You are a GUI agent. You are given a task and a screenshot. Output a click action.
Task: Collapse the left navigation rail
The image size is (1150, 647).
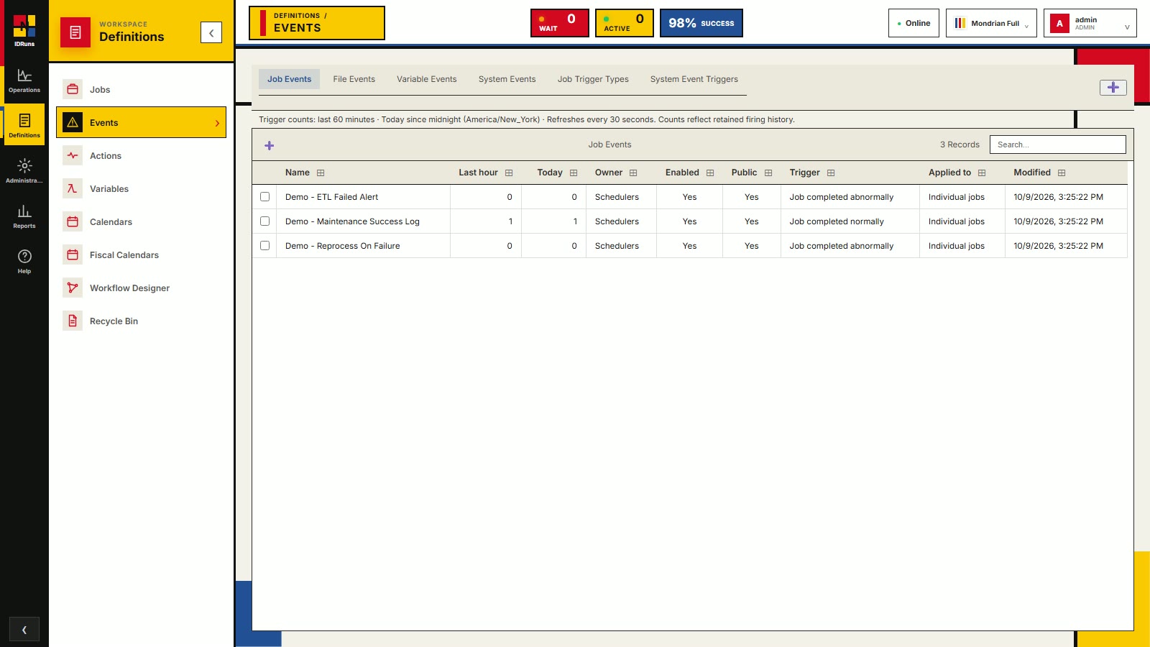click(24, 630)
